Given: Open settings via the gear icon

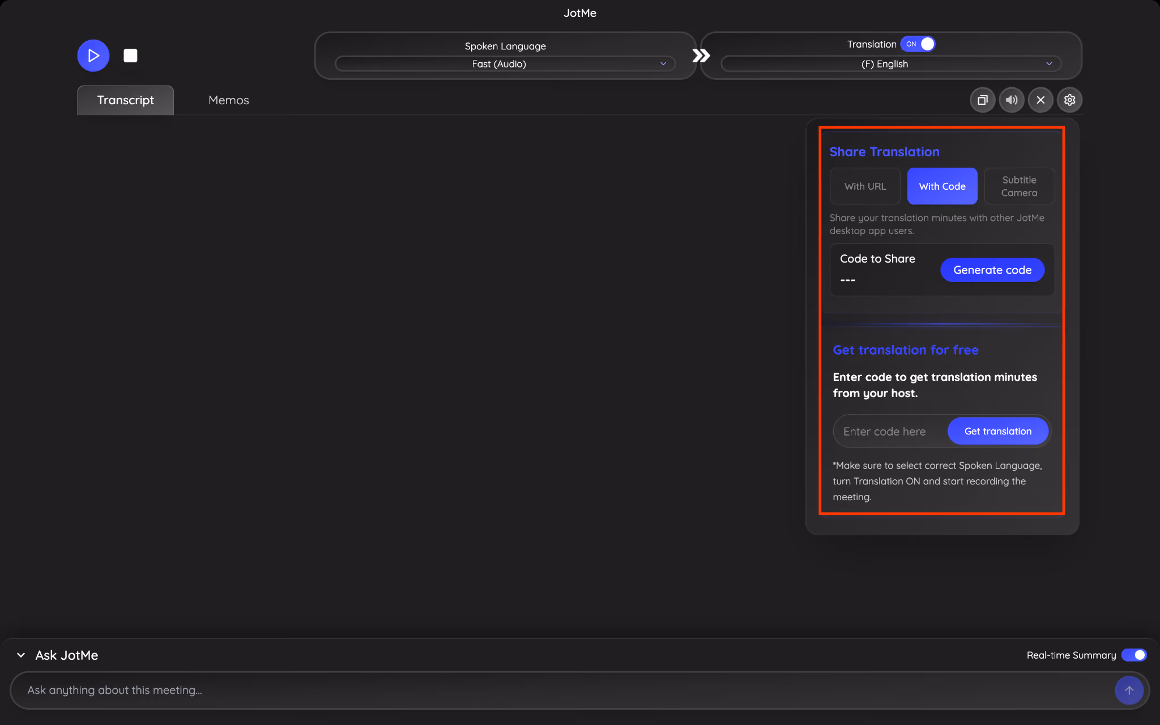Looking at the screenshot, I should [1069, 100].
